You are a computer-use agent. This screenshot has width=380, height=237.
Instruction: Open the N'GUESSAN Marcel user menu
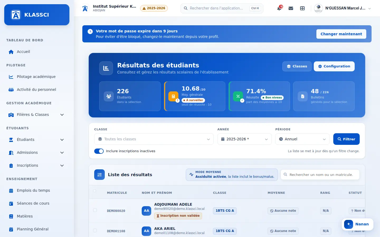343,8
